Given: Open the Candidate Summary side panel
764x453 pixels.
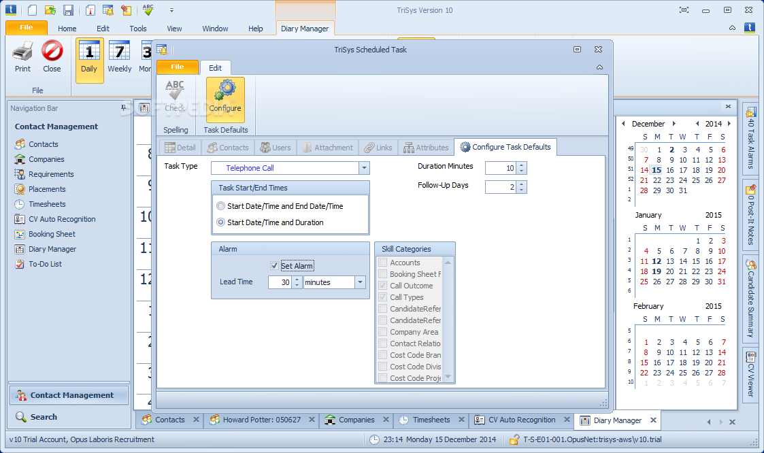Looking at the screenshot, I should pyautogui.click(x=751, y=299).
